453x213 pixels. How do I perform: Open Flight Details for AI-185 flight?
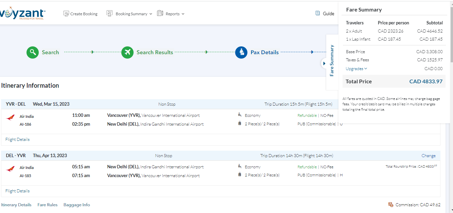pyautogui.click(x=18, y=191)
